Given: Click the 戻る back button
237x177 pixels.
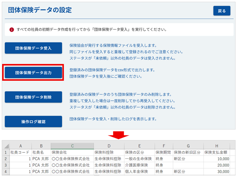Looking at the screenshot, I should (x=222, y=11).
